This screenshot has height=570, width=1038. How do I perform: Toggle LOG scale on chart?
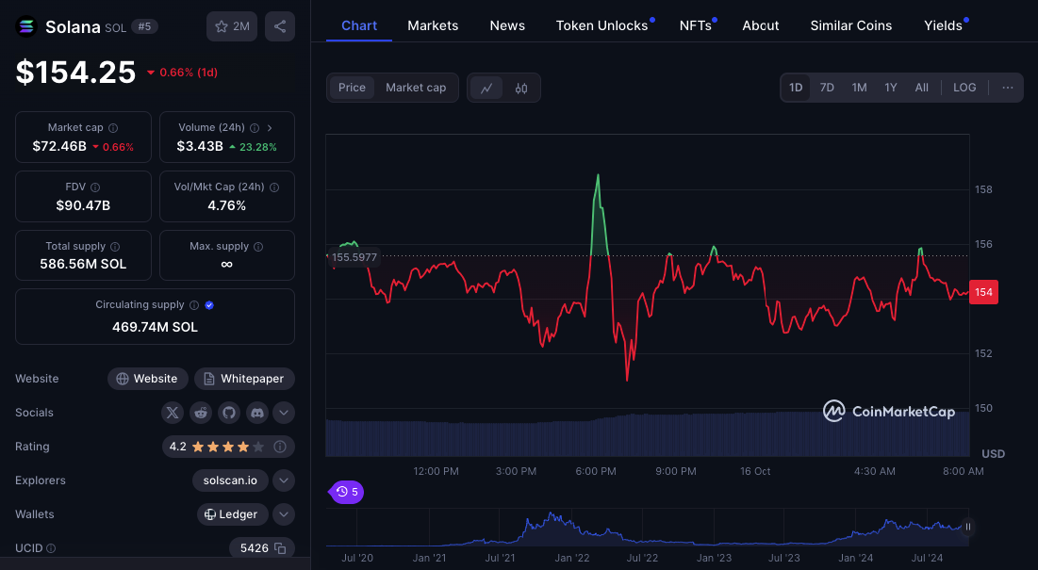964,88
